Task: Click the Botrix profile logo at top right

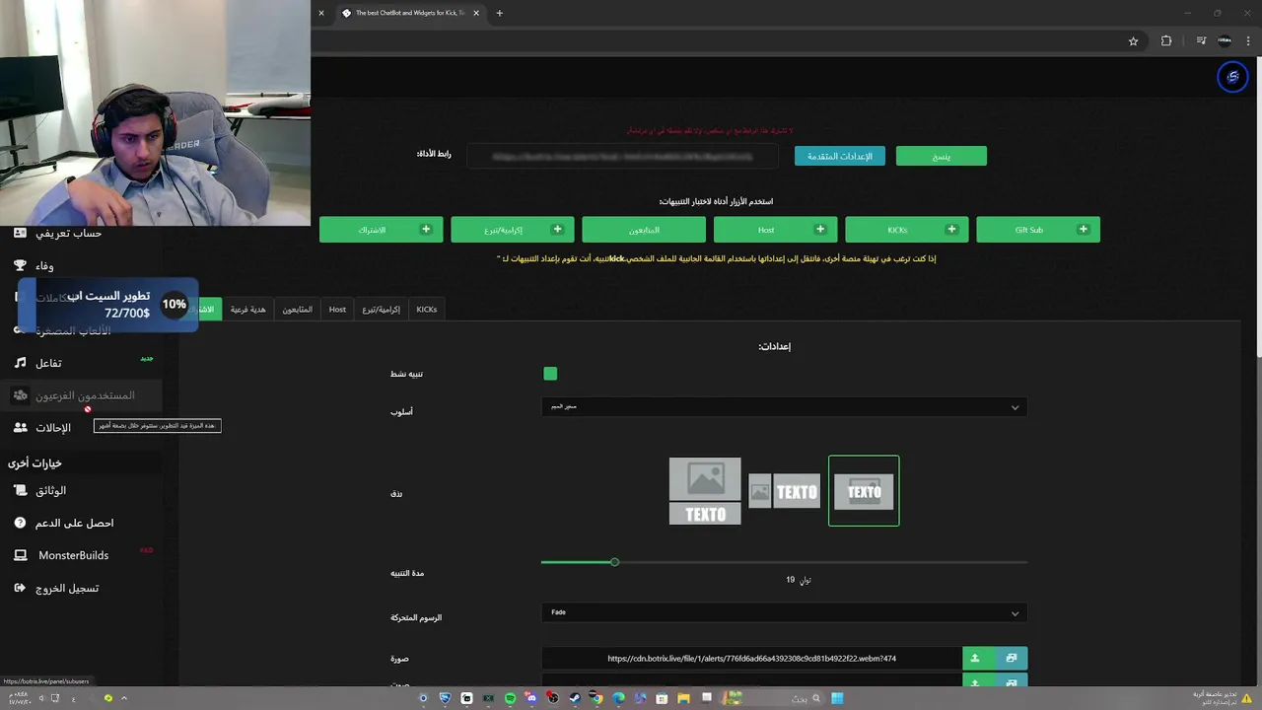Action: [x=1232, y=77]
